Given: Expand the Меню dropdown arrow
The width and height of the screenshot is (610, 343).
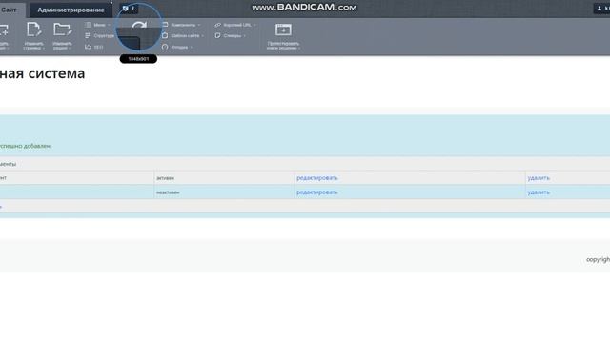Looking at the screenshot, I should [x=109, y=26].
